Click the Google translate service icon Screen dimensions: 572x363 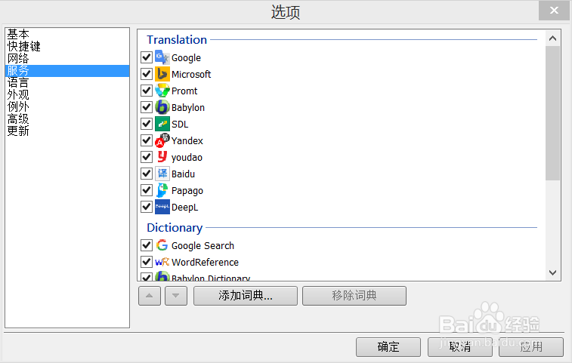click(162, 57)
